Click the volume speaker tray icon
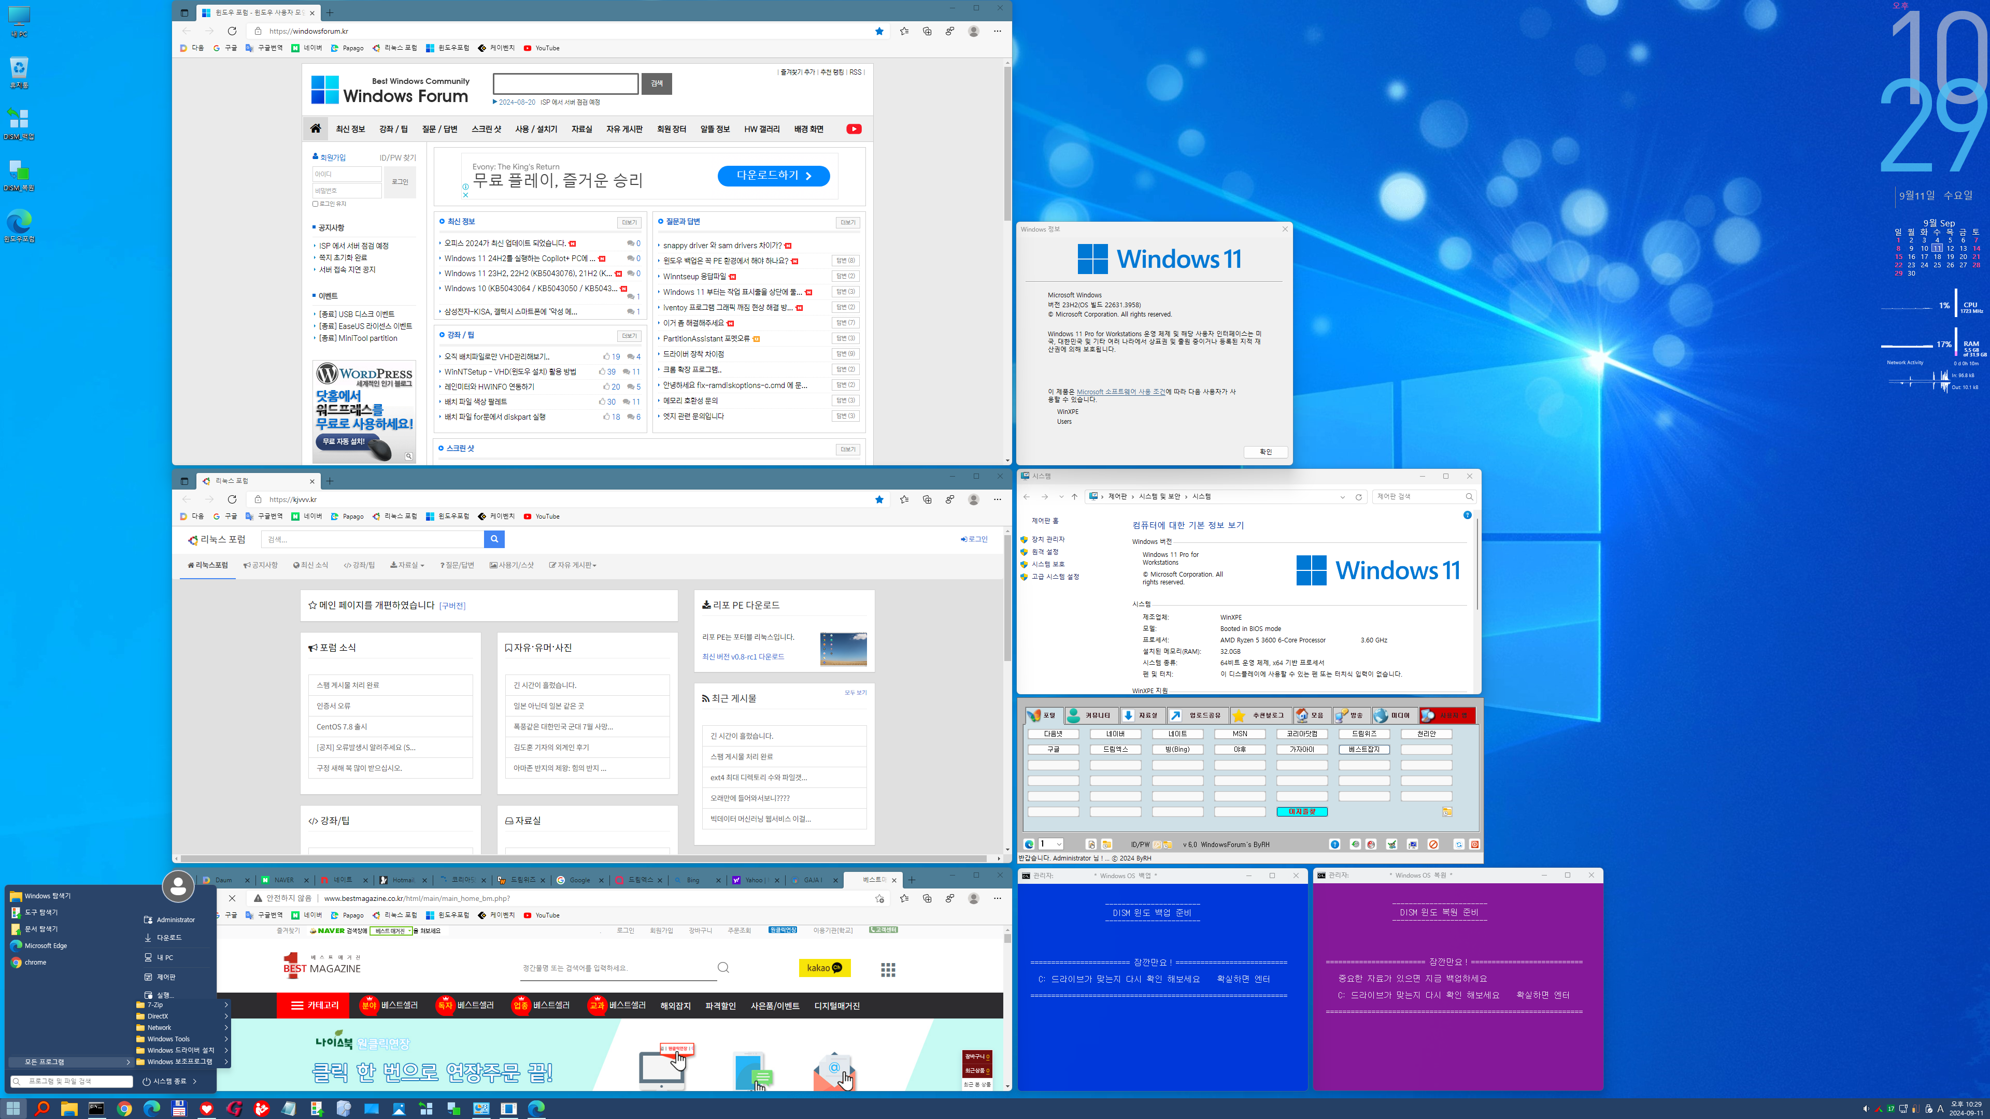 [x=1866, y=1108]
